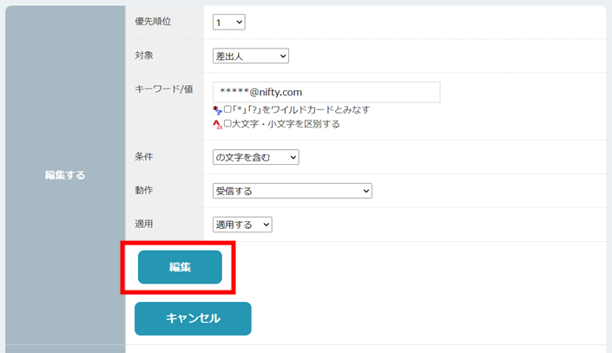612x353 pixels.
Task: Expand the 対象 dropdown set to 差出人
Action: point(250,56)
